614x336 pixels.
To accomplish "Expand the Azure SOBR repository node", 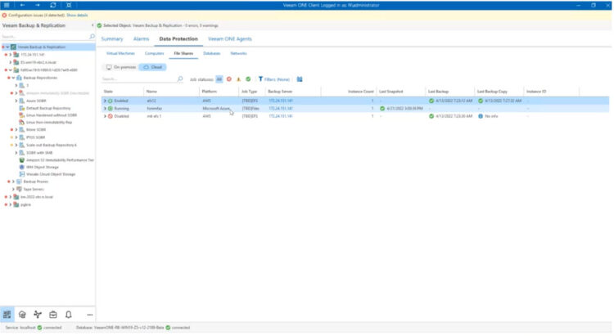I will 16,101.
